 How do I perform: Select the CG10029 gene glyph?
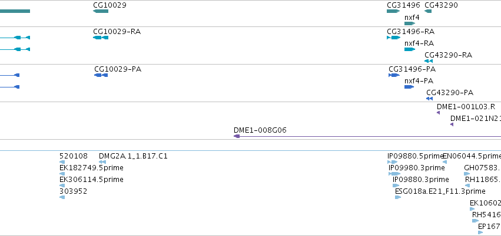point(101,11)
